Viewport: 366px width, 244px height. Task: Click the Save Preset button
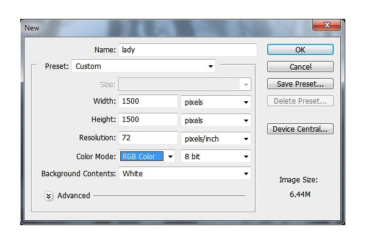(x=300, y=84)
